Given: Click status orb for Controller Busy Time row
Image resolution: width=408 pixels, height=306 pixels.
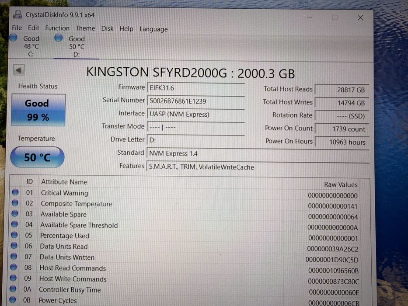Looking at the screenshot, I should [x=13, y=289].
